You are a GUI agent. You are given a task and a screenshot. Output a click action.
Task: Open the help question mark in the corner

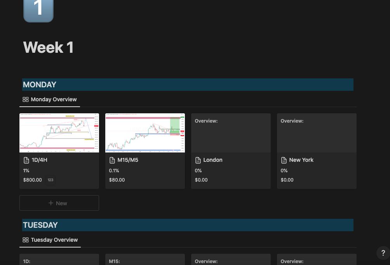[383, 253]
